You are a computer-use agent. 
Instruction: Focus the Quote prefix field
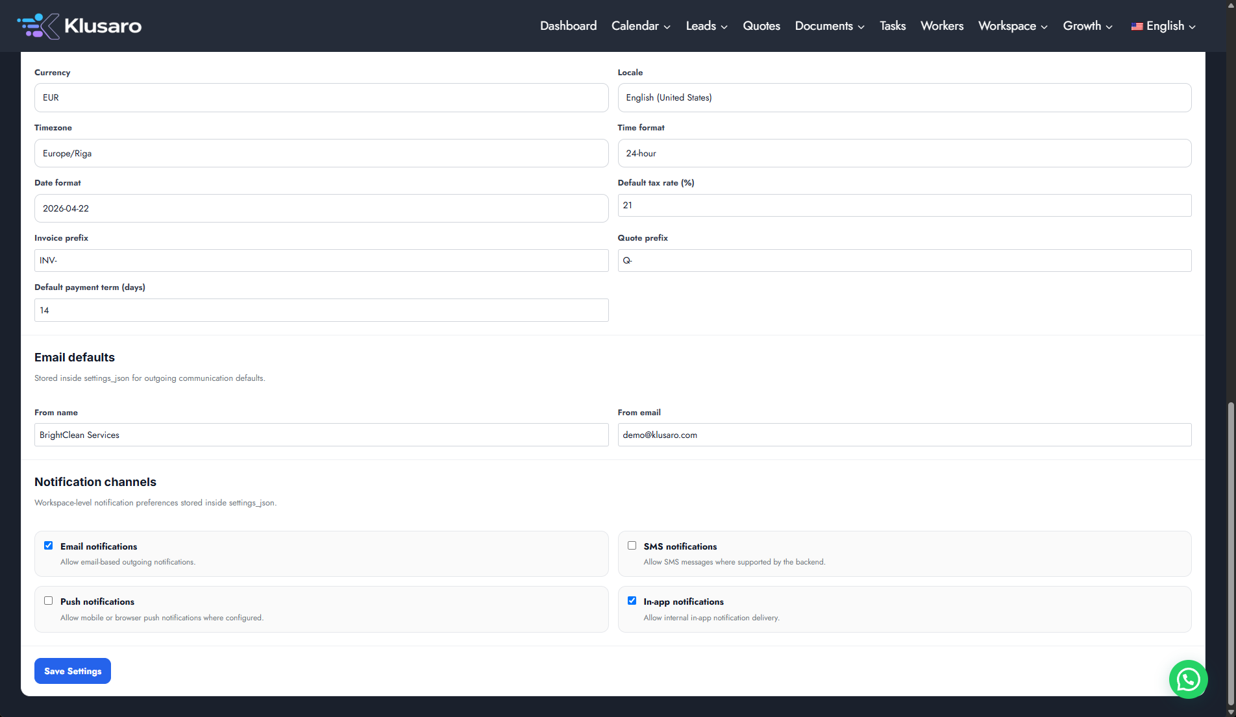tap(904, 260)
